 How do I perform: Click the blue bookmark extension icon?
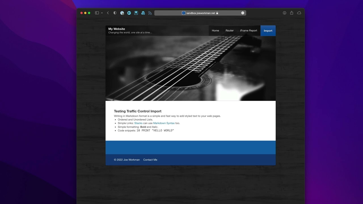[x=136, y=13]
